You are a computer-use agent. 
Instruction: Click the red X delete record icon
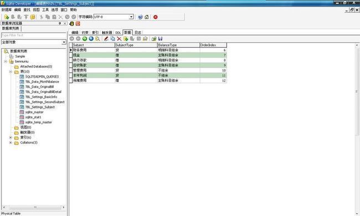(119, 39)
